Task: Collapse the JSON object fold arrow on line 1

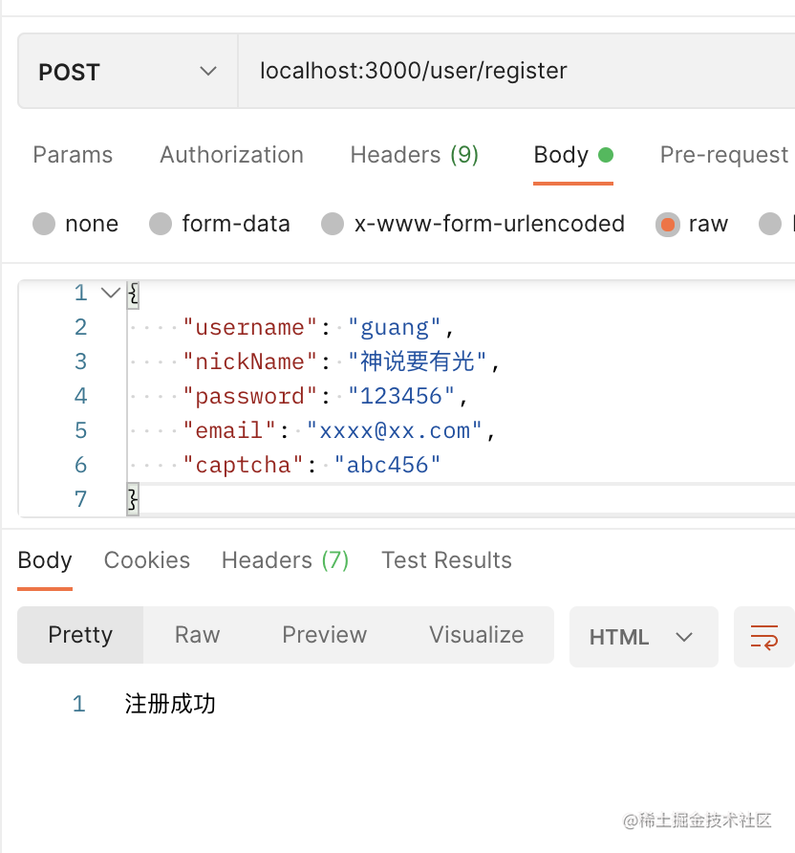Action: pyautogui.click(x=110, y=293)
